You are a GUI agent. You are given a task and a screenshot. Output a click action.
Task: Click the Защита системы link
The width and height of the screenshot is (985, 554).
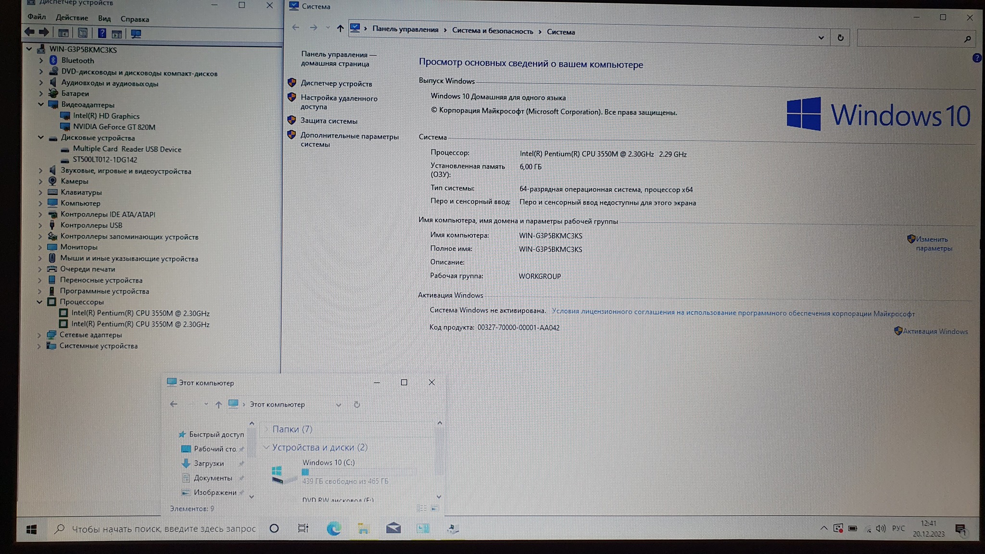[329, 121]
